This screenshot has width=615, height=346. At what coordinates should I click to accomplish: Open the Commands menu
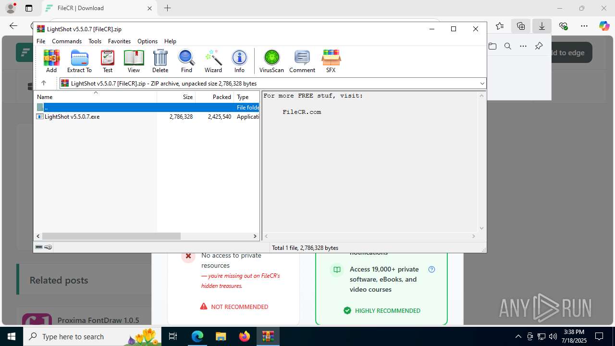click(67, 41)
